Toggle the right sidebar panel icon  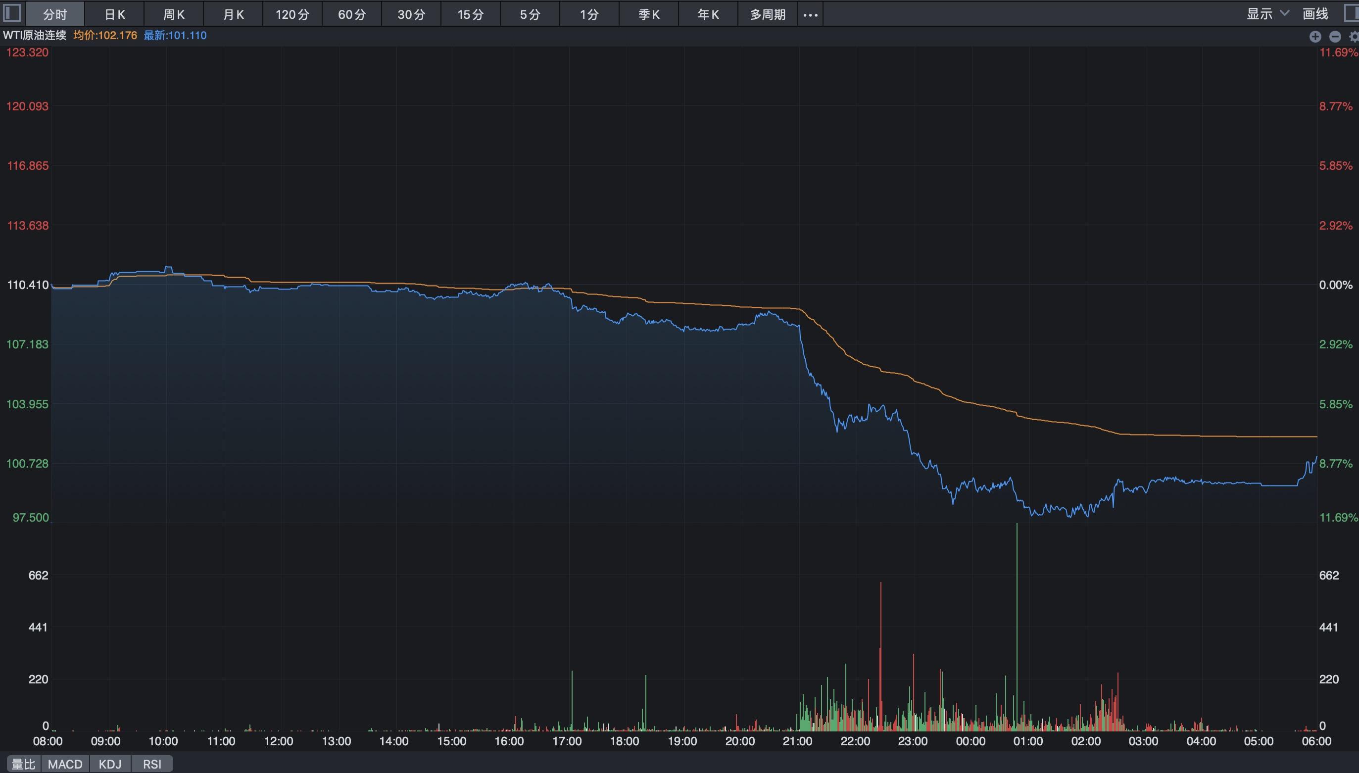click(1352, 13)
